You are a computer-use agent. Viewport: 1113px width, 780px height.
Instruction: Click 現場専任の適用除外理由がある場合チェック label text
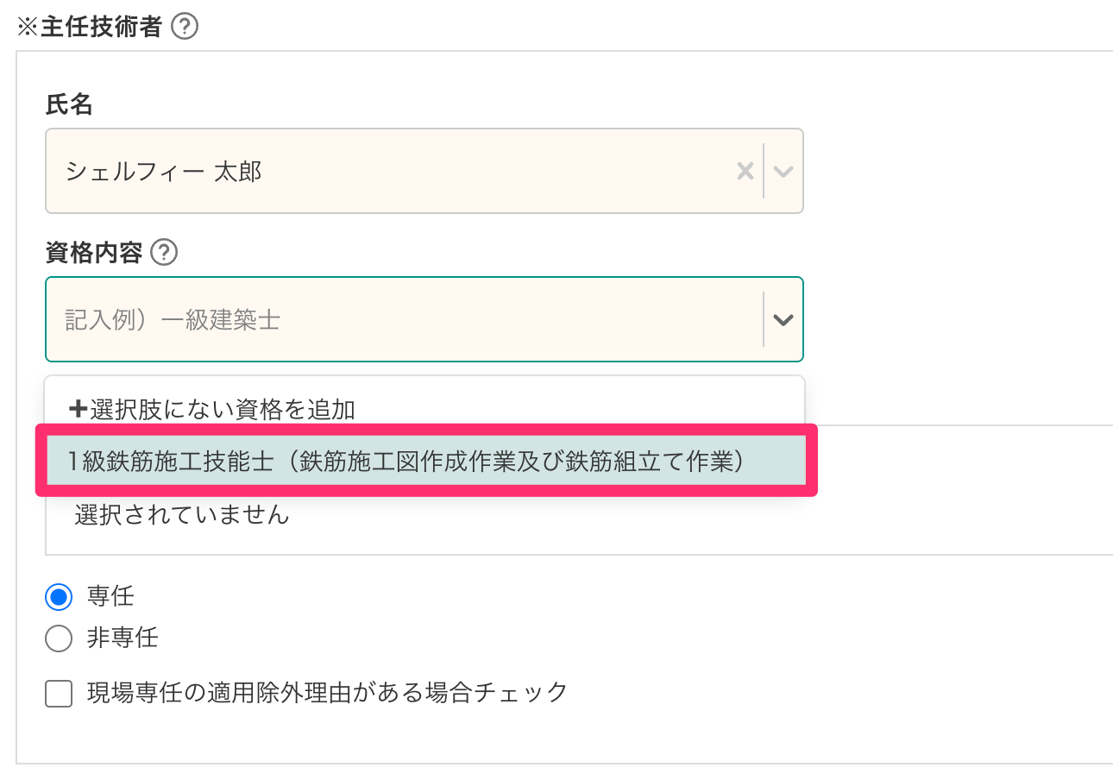click(x=328, y=692)
